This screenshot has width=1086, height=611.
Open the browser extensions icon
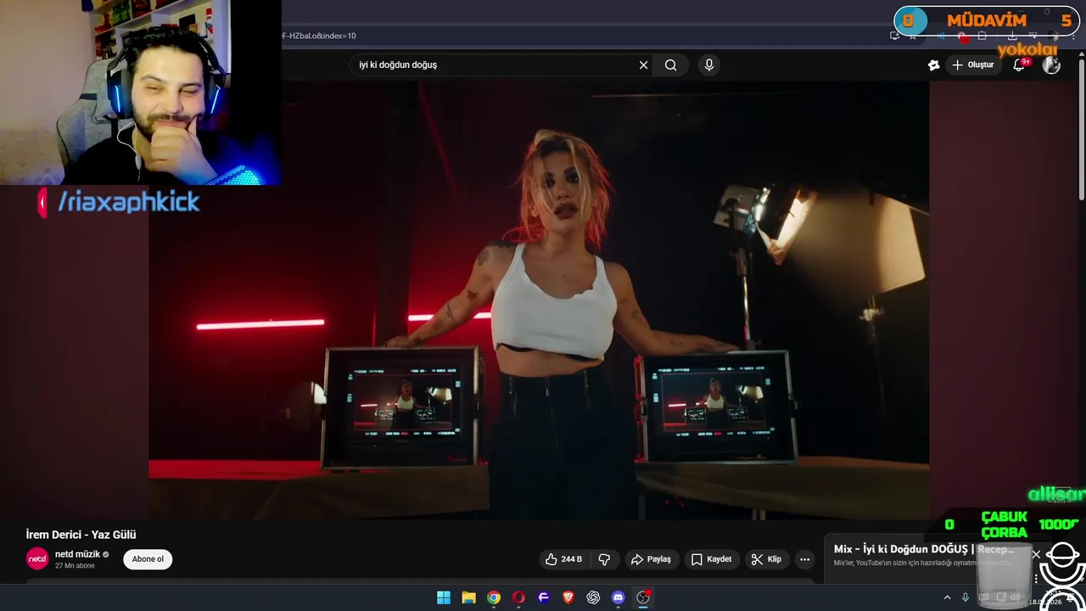[982, 36]
